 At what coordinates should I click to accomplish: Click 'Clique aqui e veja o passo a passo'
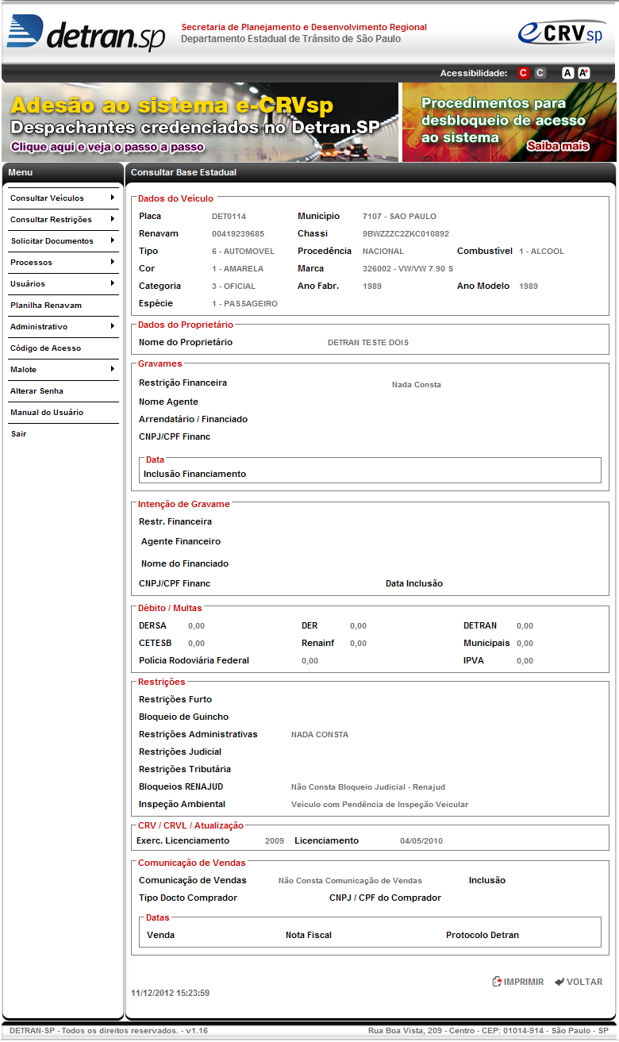[x=108, y=147]
